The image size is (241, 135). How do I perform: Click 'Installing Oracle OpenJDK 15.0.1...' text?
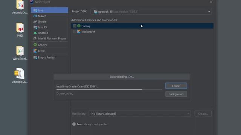(77, 87)
